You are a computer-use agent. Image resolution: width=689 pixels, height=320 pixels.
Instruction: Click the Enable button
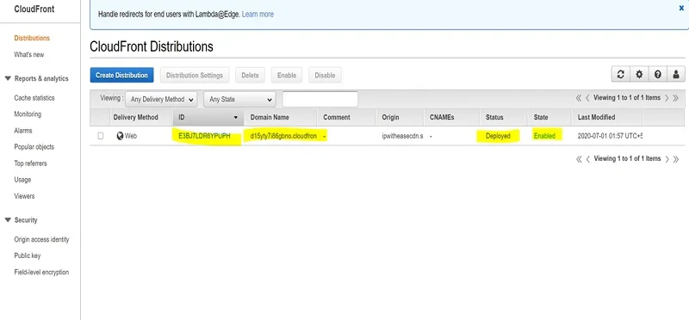(287, 75)
